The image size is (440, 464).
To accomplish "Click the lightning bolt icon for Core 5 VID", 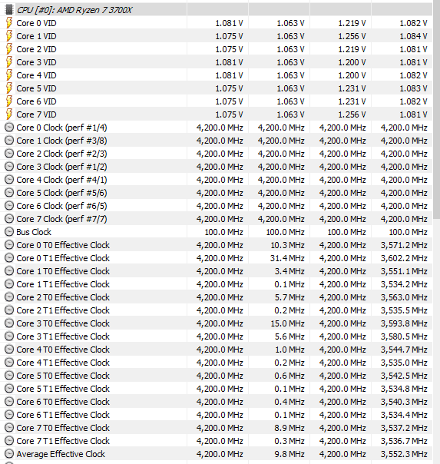I will [x=9, y=88].
